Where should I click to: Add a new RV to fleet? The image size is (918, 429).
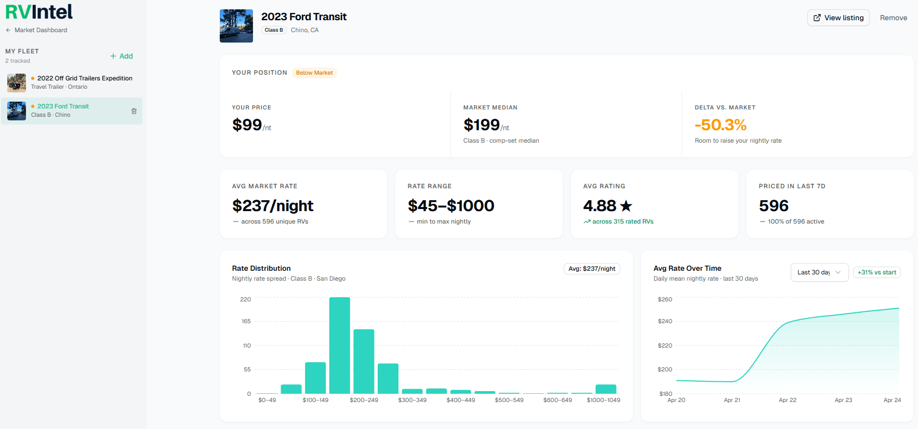pyautogui.click(x=122, y=56)
